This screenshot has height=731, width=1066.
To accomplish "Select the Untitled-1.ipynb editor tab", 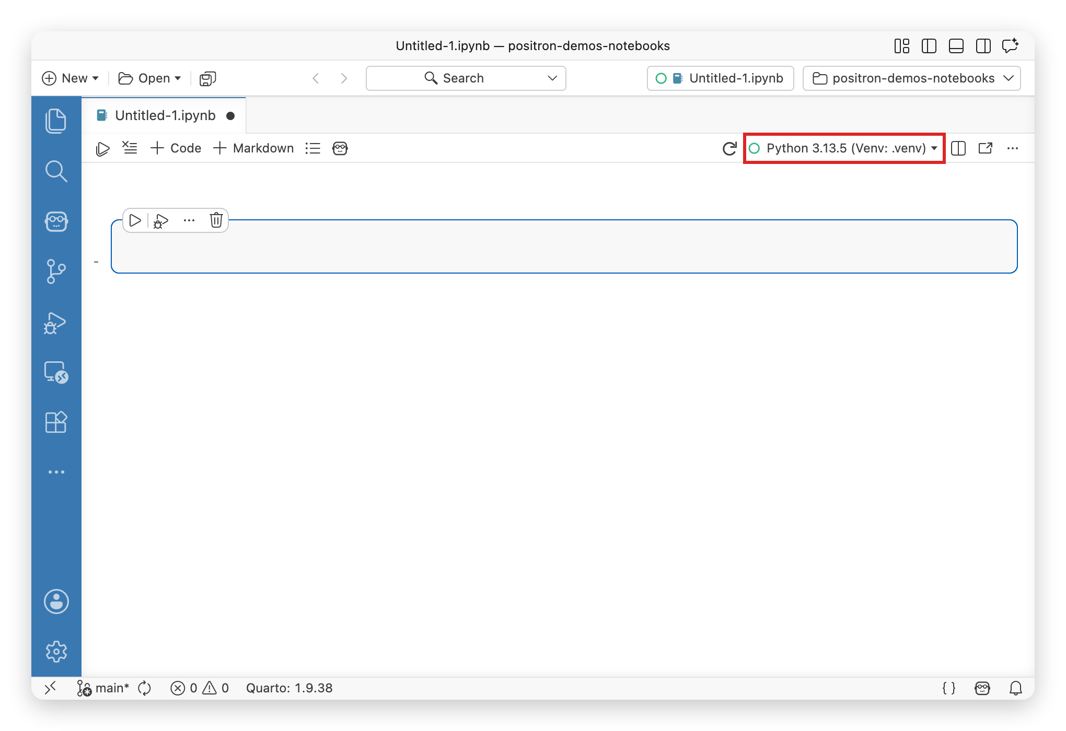I will pos(164,115).
